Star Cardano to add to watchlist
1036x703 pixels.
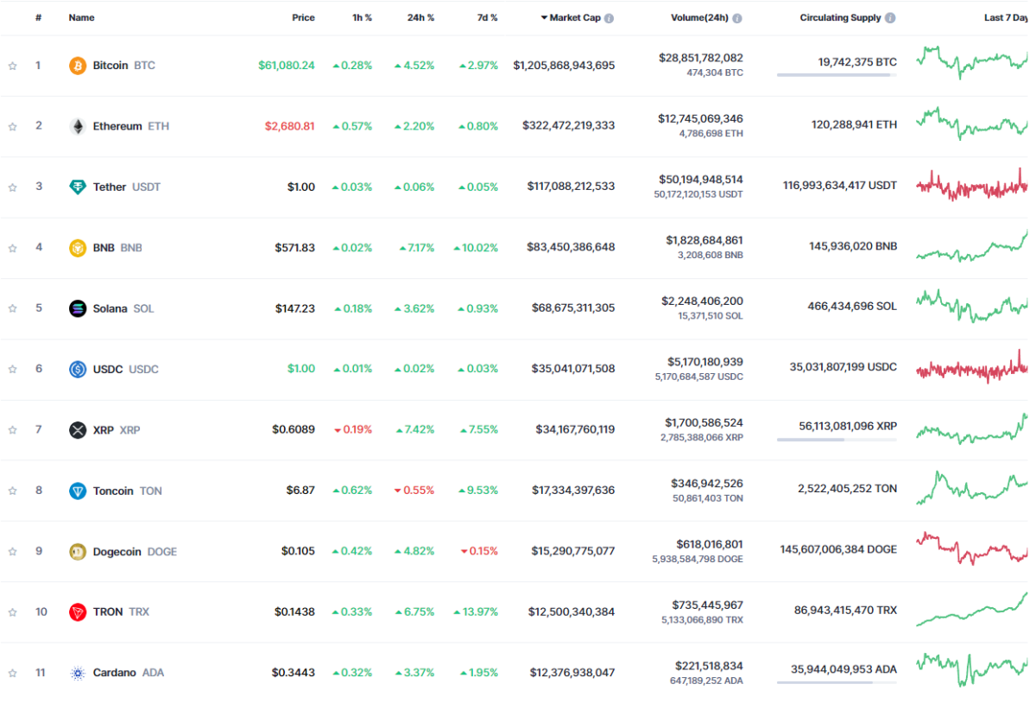point(12,673)
